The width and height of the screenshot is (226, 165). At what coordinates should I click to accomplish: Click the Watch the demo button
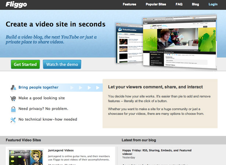pos(62,64)
